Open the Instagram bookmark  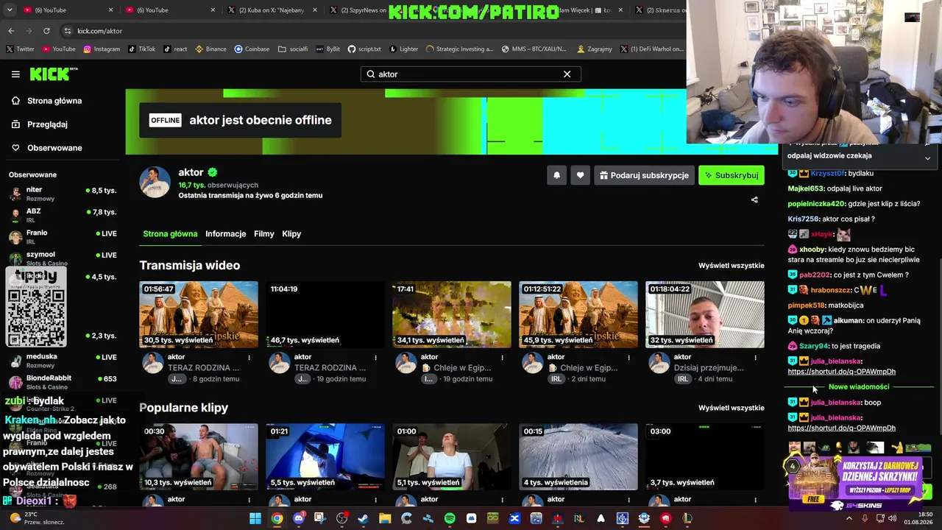click(x=102, y=49)
